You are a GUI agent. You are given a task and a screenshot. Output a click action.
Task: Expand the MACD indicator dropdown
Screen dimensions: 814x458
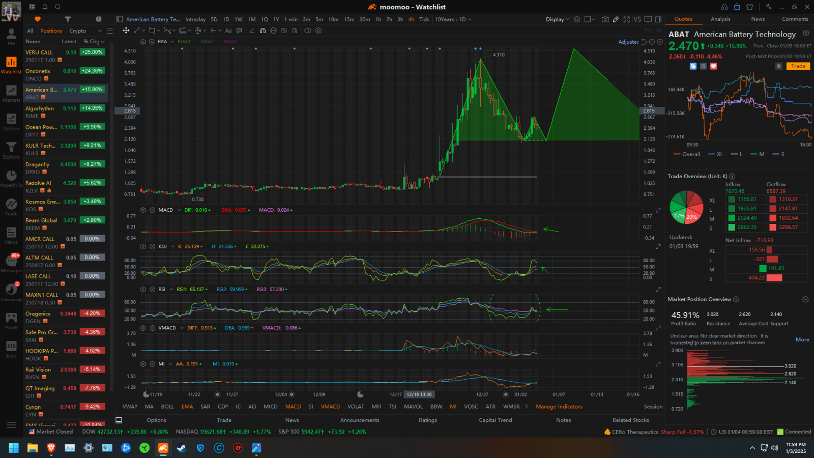click(179, 210)
